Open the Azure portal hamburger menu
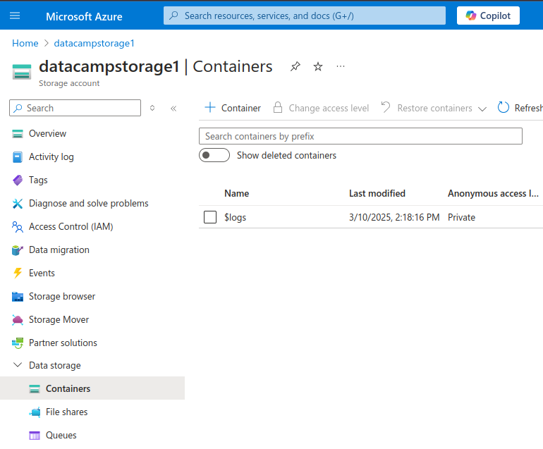 click(x=15, y=16)
